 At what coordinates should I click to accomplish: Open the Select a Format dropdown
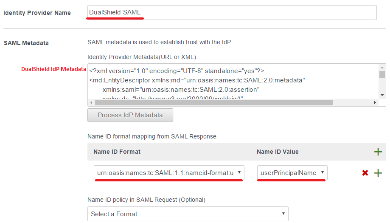tap(188, 214)
